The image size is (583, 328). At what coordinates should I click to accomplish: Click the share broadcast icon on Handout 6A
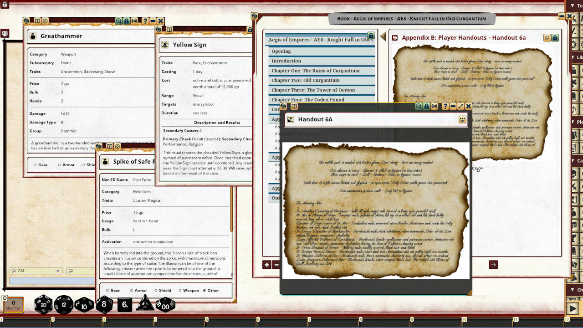(x=434, y=106)
